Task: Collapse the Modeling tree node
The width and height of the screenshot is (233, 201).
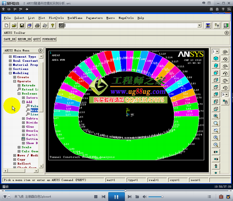Action: 10,73
